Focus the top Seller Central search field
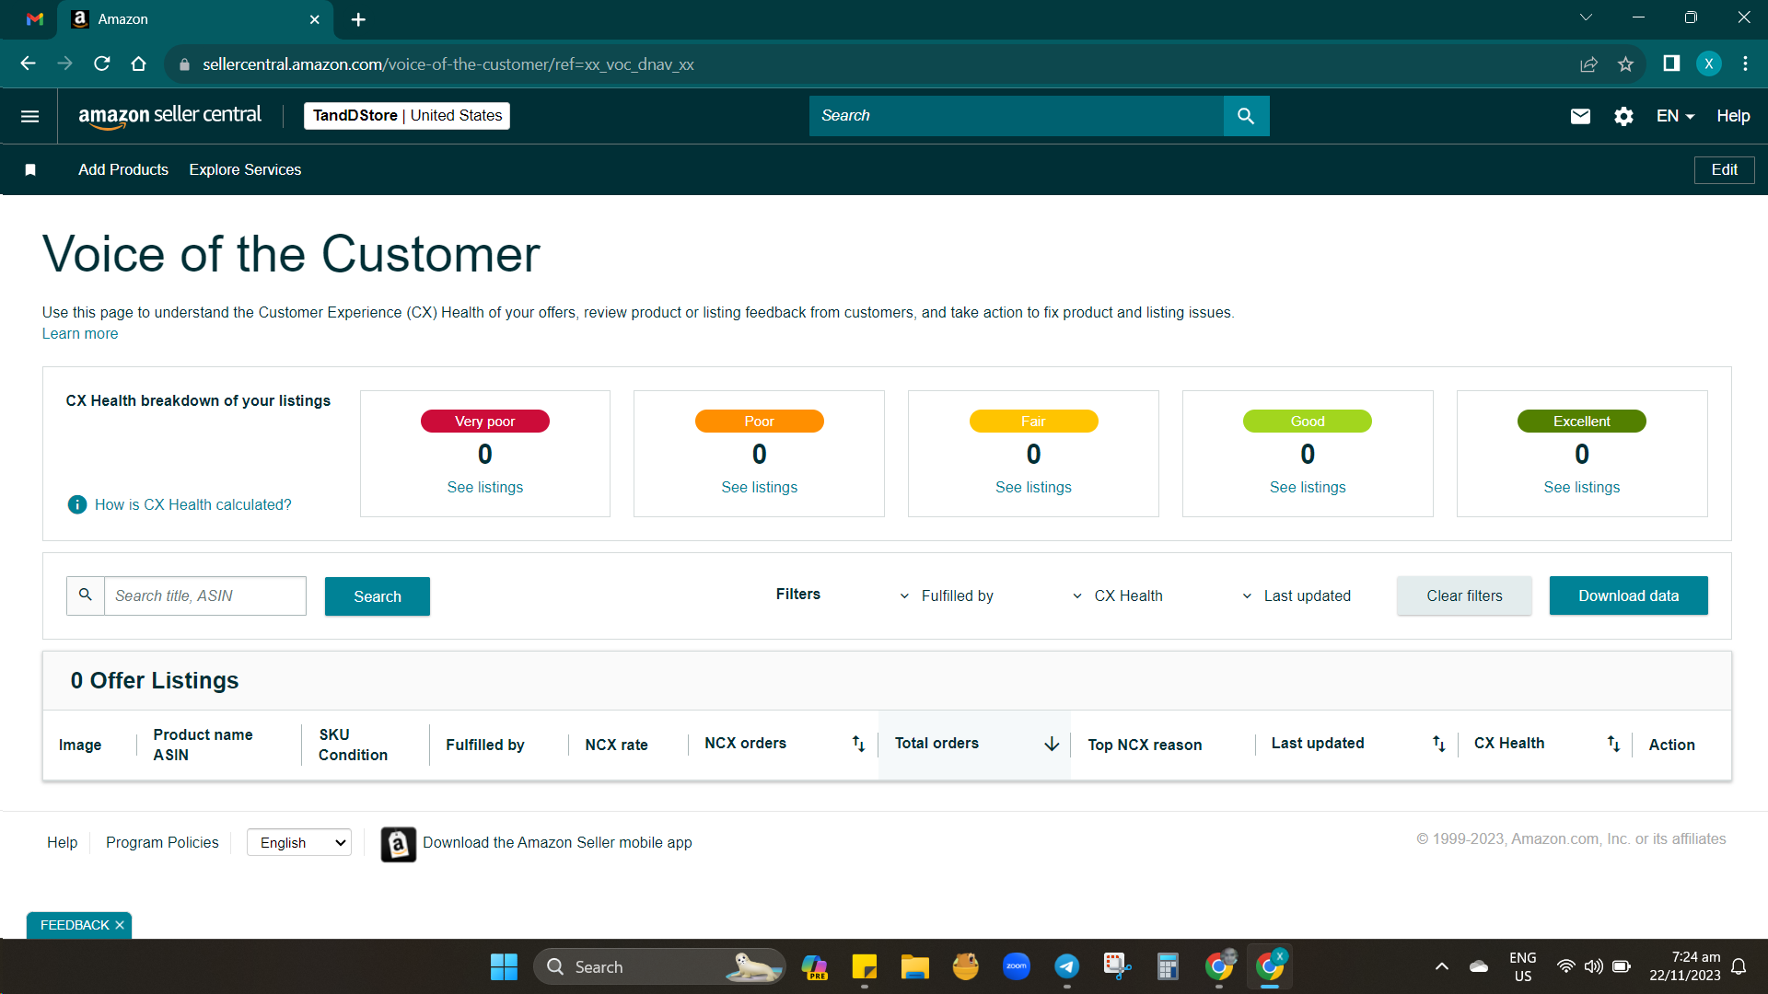The height and width of the screenshot is (994, 1768). [x=1016, y=116]
